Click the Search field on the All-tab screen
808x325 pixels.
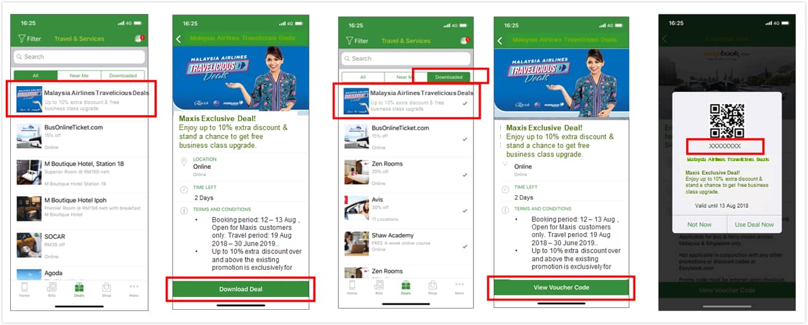79,56
